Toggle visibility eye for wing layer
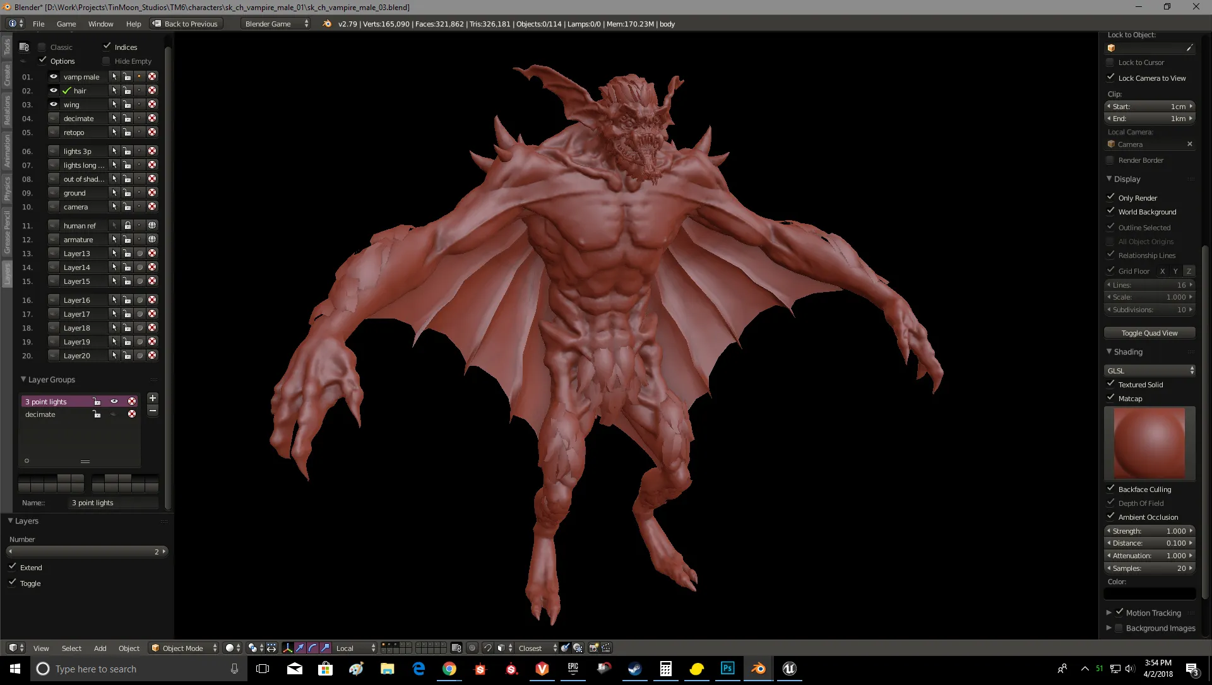The image size is (1212, 685). 54,105
